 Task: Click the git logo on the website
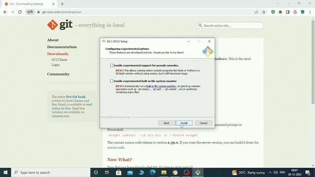(x=60, y=25)
